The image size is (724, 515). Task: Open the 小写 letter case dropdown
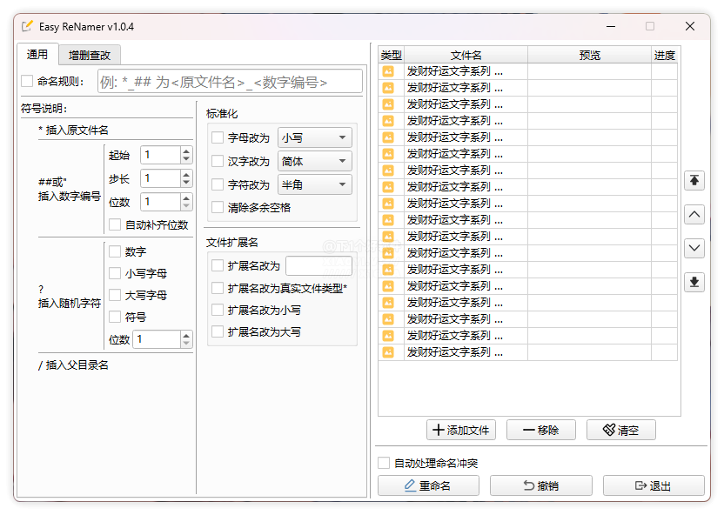[x=314, y=137]
